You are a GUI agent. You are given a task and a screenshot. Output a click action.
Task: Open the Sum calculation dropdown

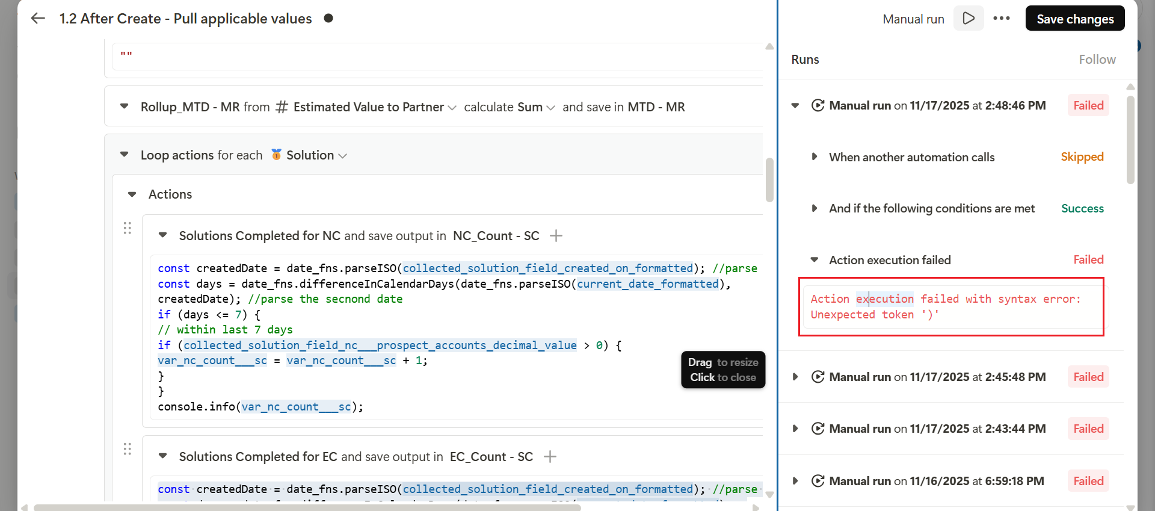click(x=550, y=108)
